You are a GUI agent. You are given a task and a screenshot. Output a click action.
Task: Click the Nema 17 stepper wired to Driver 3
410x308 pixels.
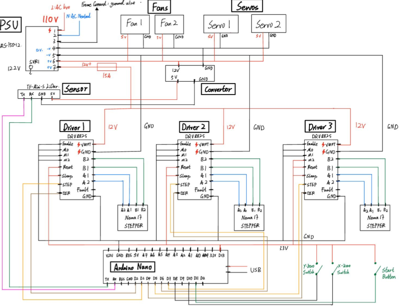point(375,218)
